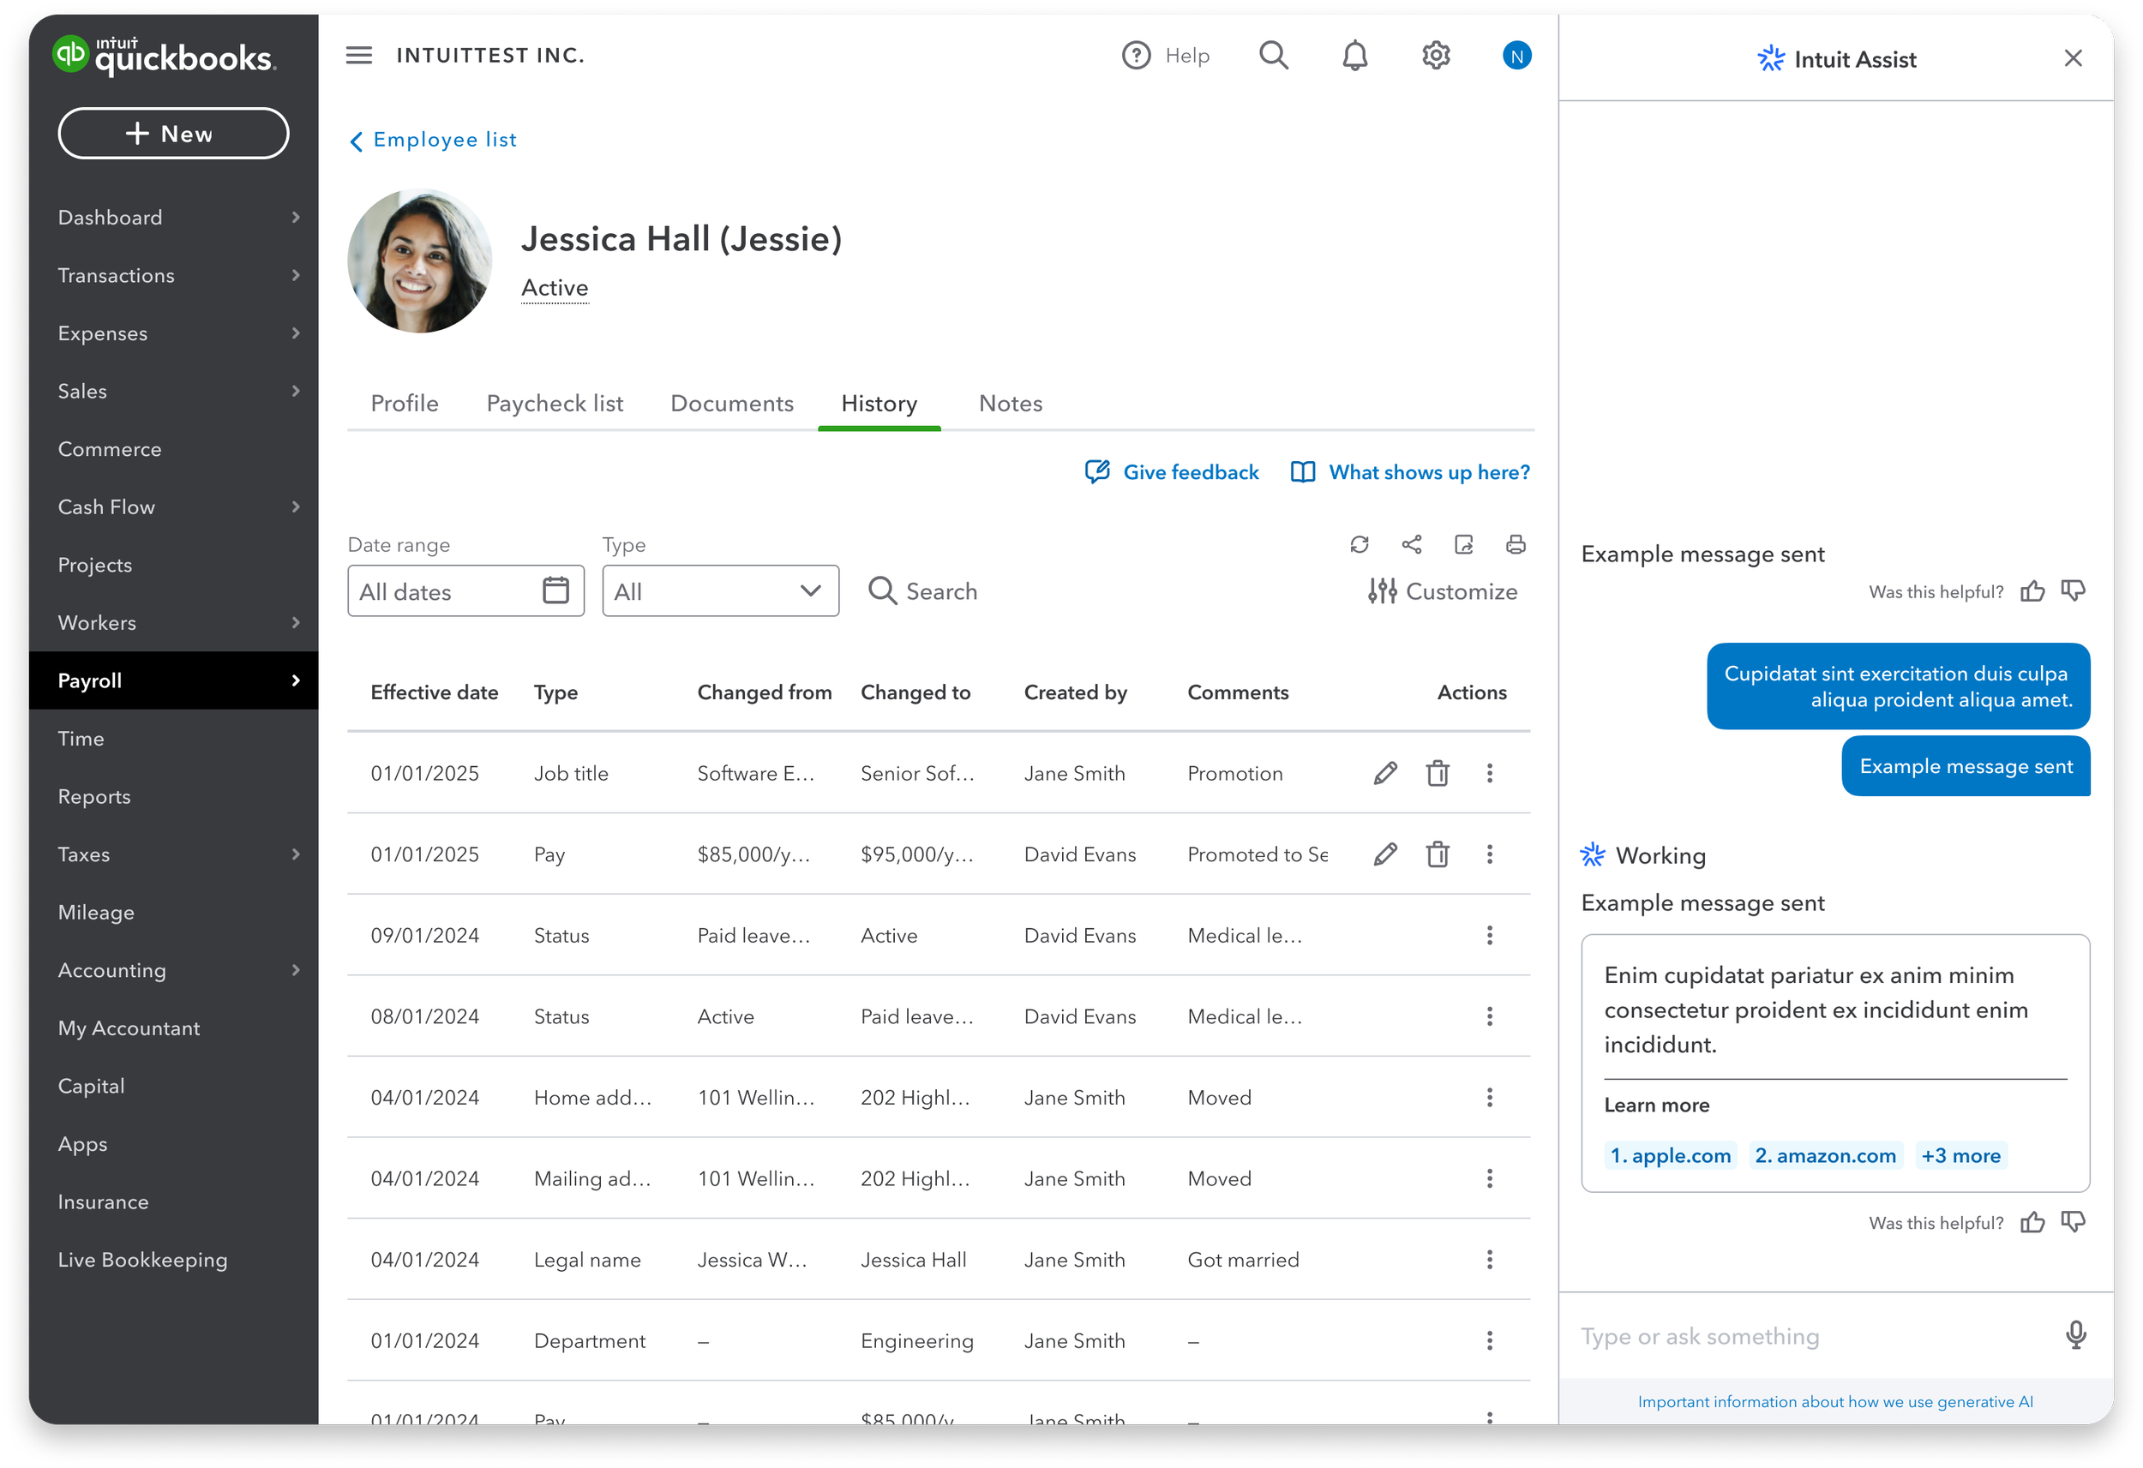Open notifications bell icon
This screenshot has height=1468, width=2143.
[1354, 56]
